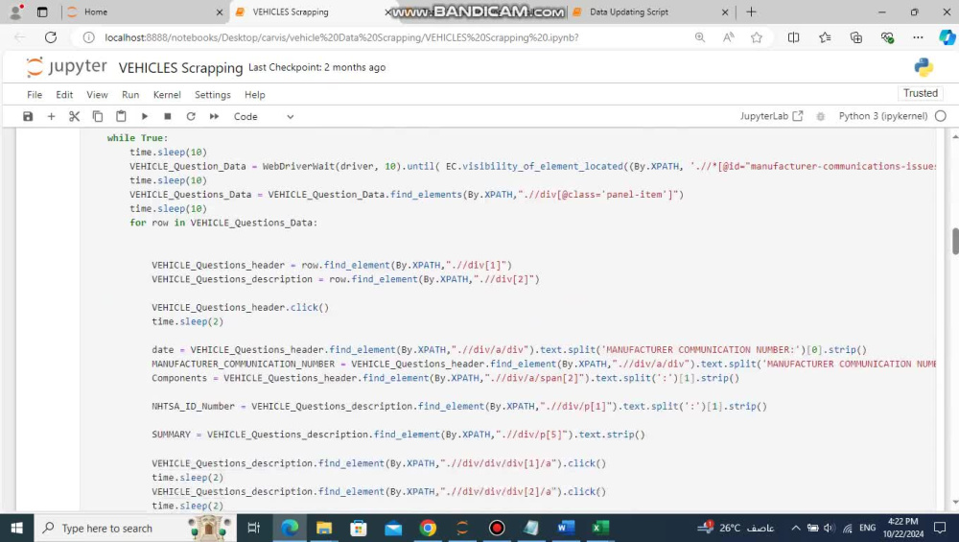Cut the selected cell with the scissors icon

[74, 116]
